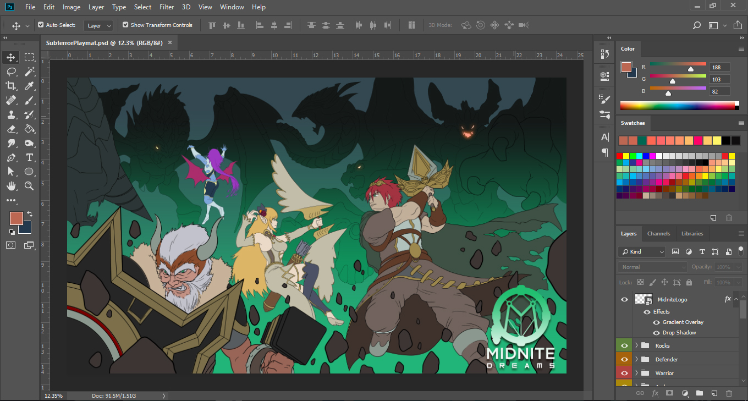Open the Filter menu
The width and height of the screenshot is (748, 401).
tap(167, 7)
